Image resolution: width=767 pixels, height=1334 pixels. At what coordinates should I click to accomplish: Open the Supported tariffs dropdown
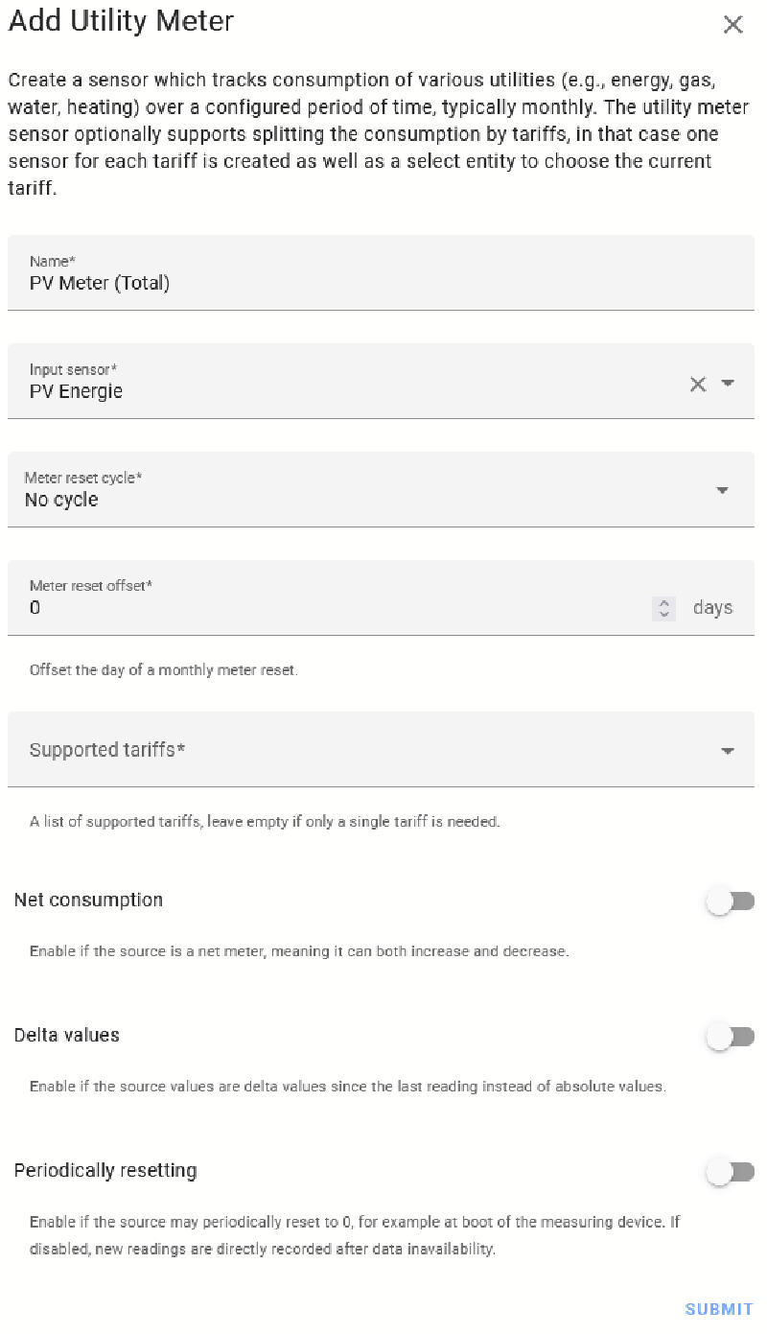pos(728,751)
